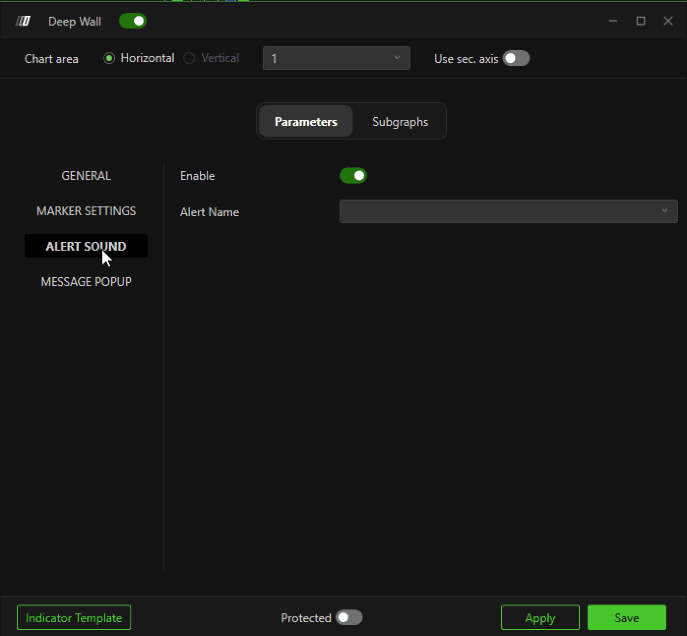Select the Vertical chart area option
Viewport: 687px width, 636px height.
coord(212,58)
